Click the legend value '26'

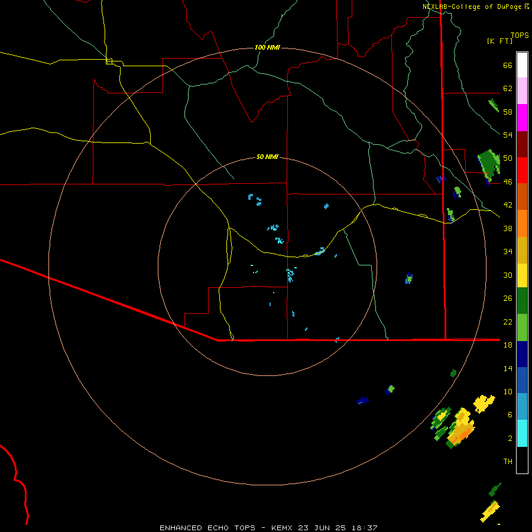click(508, 299)
